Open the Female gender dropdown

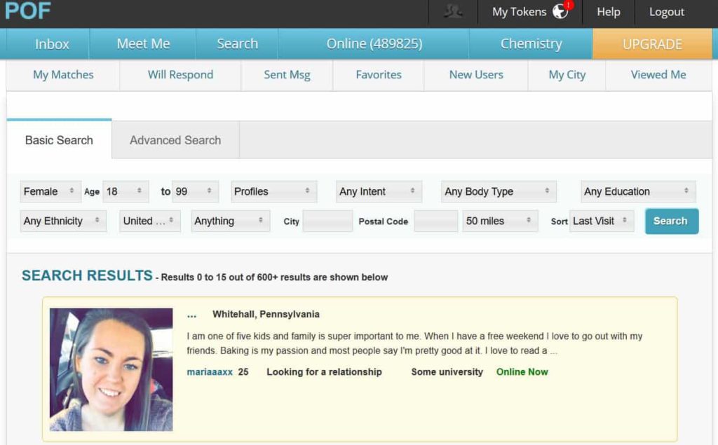pos(50,191)
